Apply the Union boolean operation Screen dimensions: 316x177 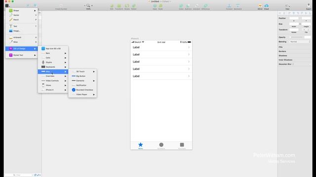tap(181, 6)
